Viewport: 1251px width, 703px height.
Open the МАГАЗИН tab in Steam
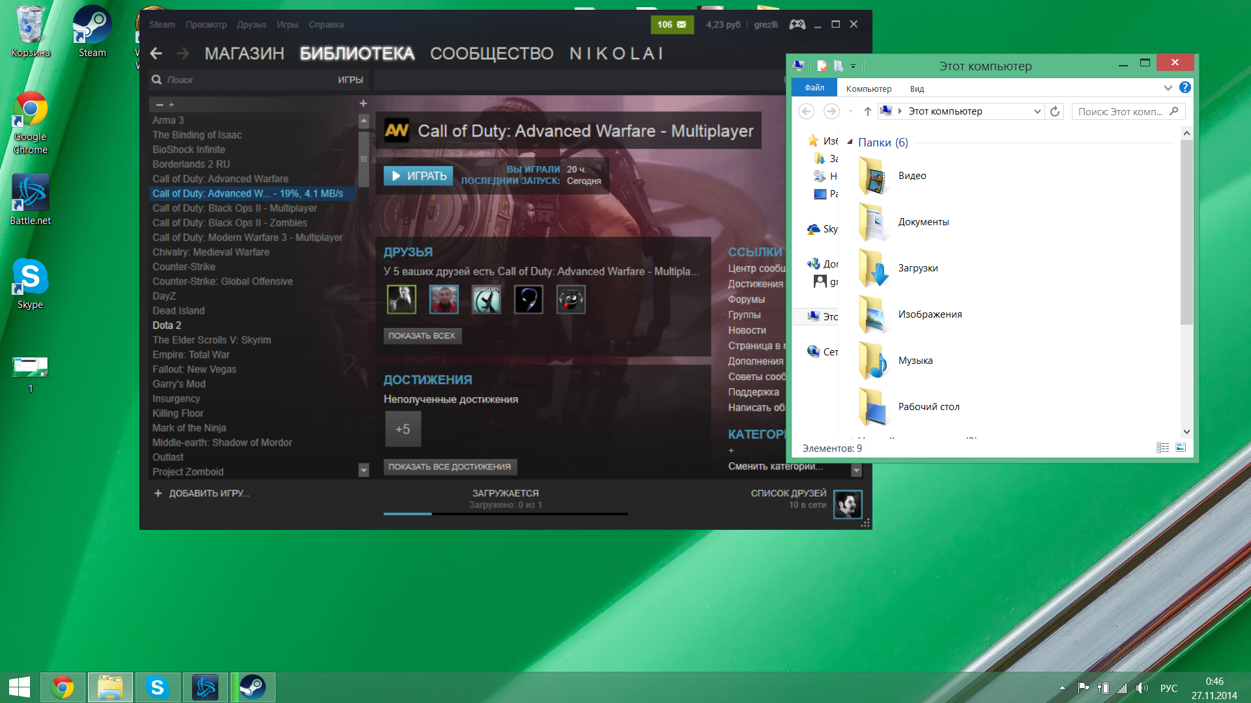(x=244, y=53)
